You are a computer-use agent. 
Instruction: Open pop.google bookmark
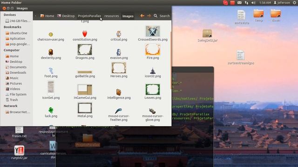(18, 44)
